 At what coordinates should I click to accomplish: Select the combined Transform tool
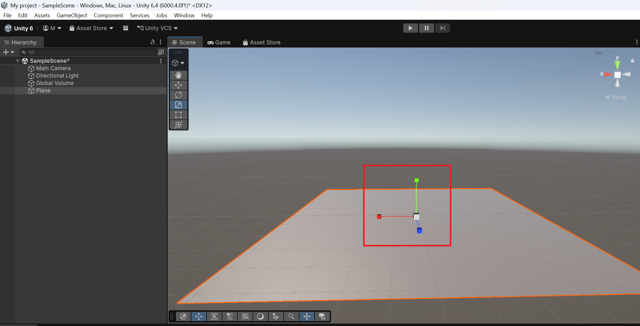[x=178, y=125]
